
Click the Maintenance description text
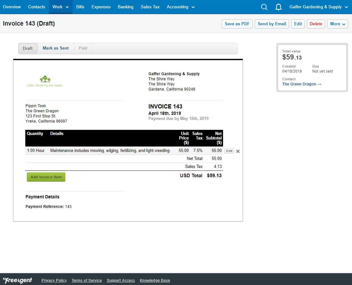point(110,151)
